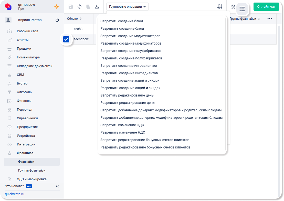The width and height of the screenshot is (284, 201).
Task: Open Группы франчайзи in sidebar
Action: (32, 171)
